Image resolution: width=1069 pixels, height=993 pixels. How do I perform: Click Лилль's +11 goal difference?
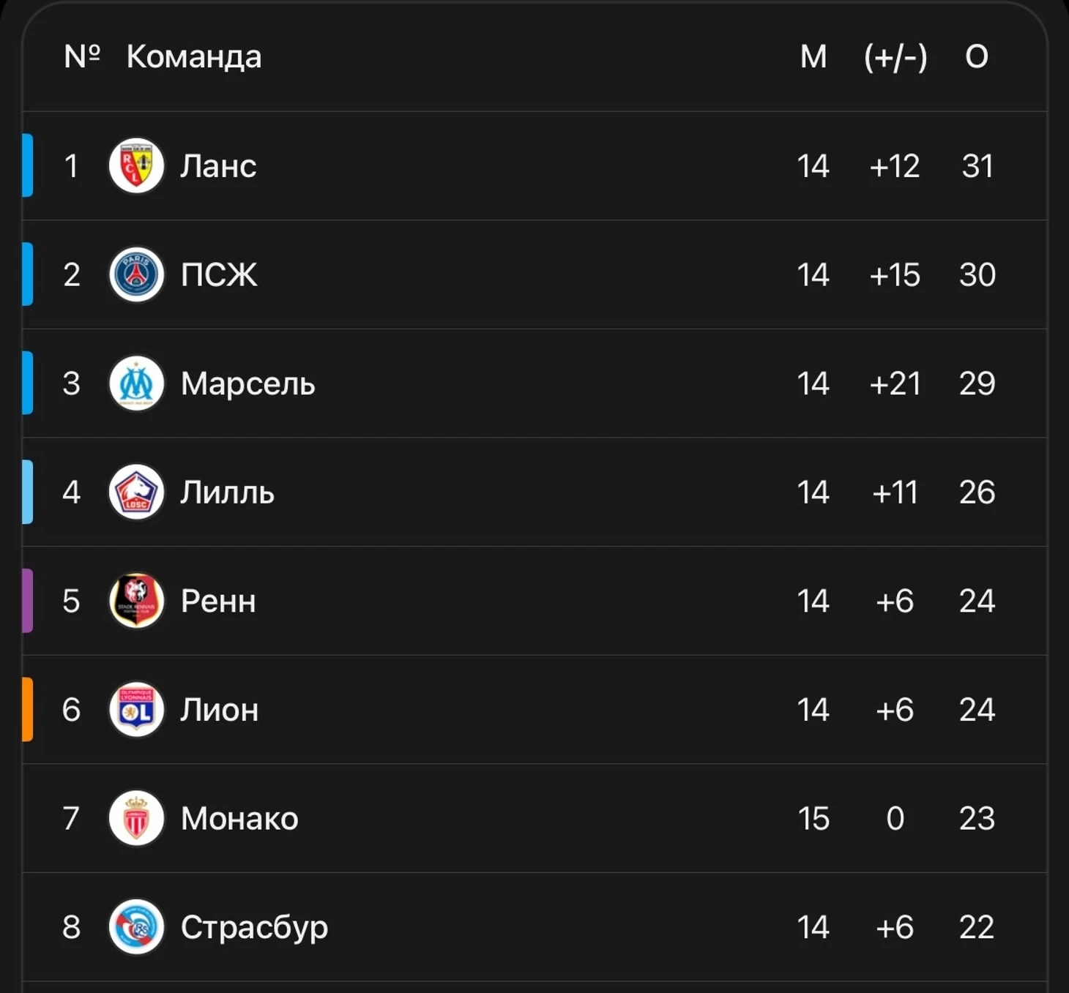895,492
